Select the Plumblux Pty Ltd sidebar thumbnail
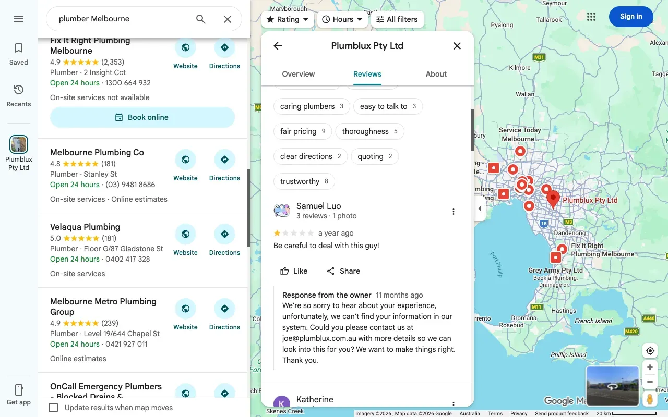This screenshot has width=668, height=417. point(19,144)
